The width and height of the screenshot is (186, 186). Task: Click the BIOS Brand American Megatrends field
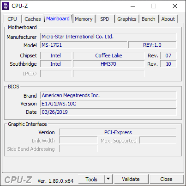coord(108,95)
